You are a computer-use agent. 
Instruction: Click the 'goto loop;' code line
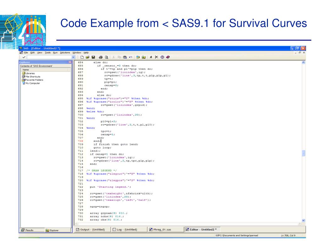point(102,147)
